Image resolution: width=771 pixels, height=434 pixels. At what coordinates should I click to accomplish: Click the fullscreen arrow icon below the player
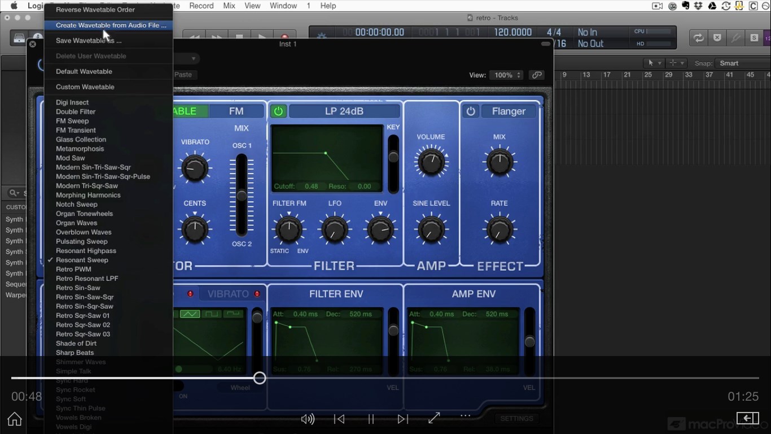[433, 418]
